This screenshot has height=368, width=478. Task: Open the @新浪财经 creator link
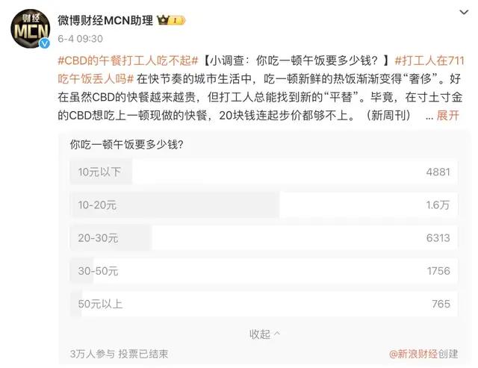coord(413,354)
